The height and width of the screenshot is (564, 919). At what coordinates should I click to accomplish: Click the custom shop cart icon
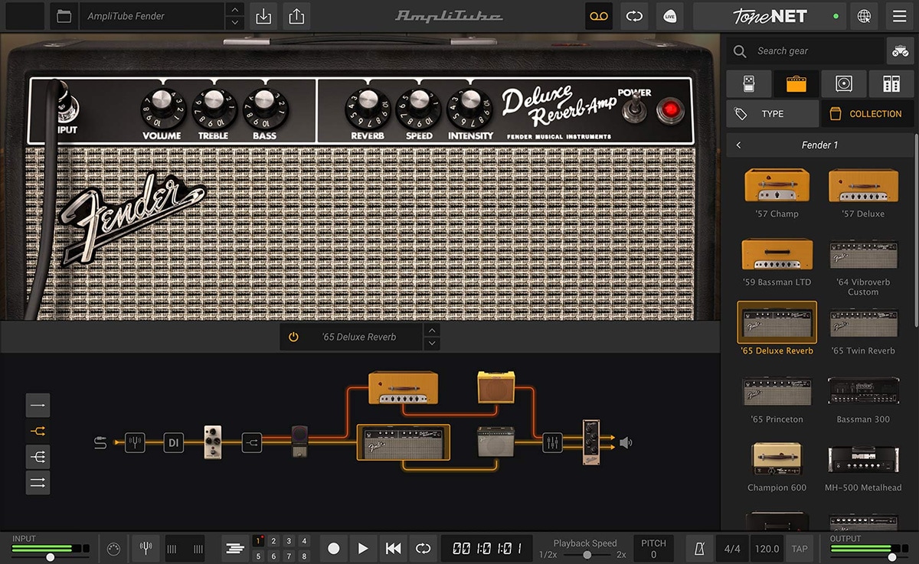(899, 51)
